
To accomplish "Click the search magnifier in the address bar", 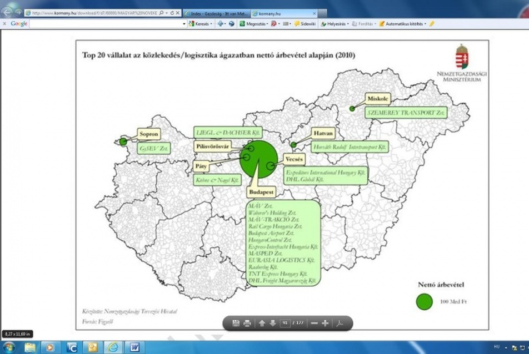I will click(x=162, y=13).
